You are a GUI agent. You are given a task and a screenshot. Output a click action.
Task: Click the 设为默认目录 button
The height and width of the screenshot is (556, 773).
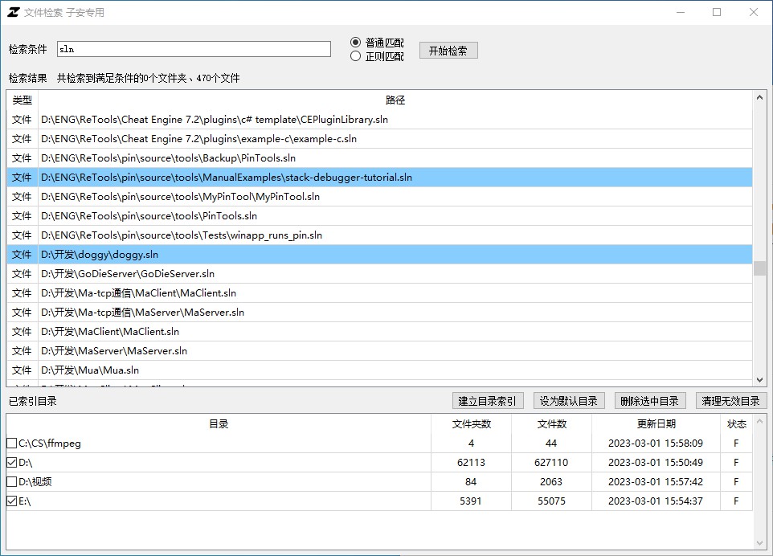pyautogui.click(x=568, y=401)
